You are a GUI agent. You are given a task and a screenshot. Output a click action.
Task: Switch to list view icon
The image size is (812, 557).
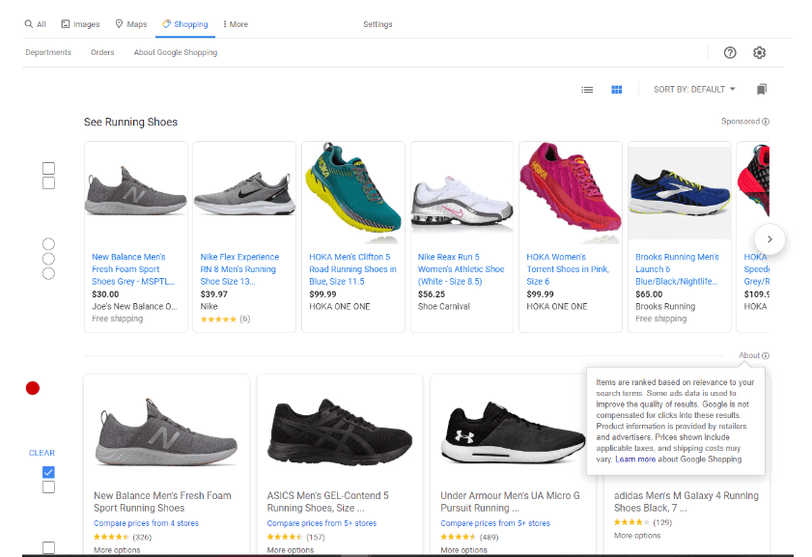(587, 90)
